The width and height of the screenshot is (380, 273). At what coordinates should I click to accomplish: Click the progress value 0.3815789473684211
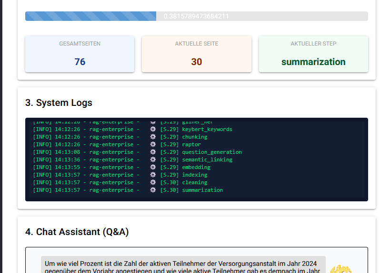tap(196, 16)
